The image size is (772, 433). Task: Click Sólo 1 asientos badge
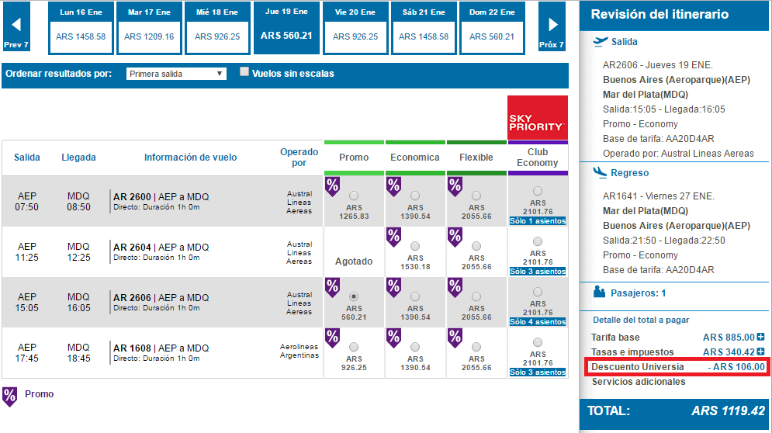pos(538,221)
